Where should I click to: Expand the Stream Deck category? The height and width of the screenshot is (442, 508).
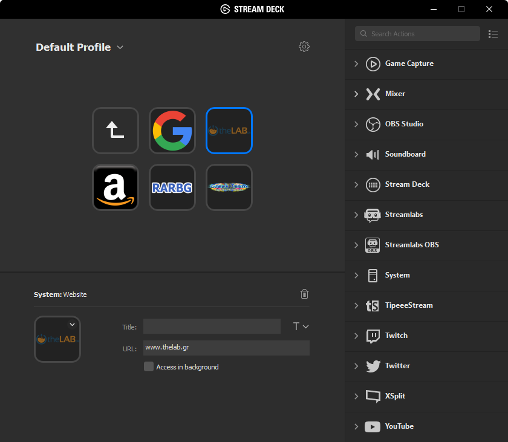pyautogui.click(x=356, y=185)
